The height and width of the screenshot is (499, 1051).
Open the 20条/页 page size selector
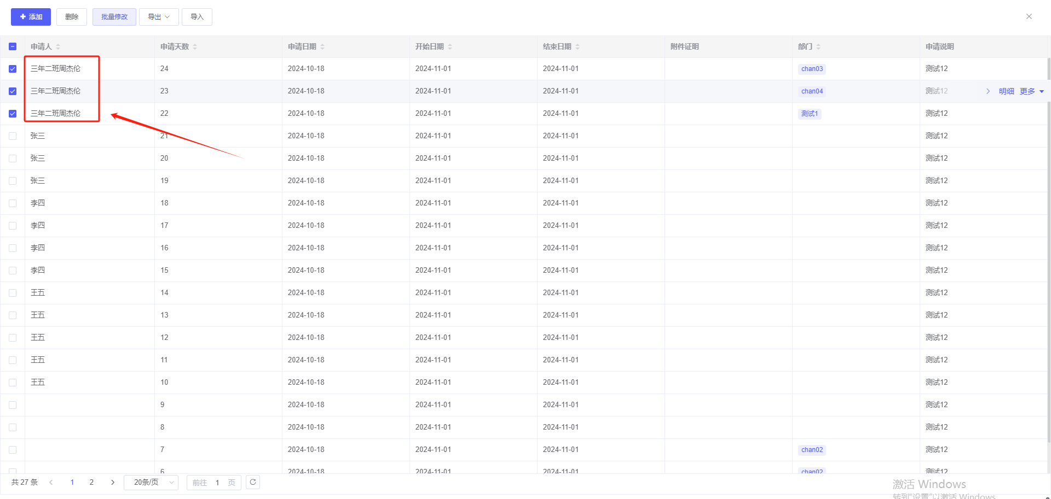point(151,482)
